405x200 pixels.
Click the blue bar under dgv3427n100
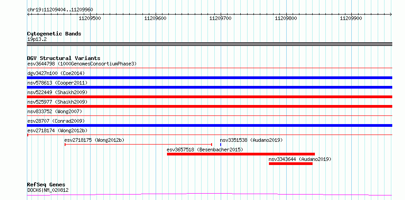tap(209, 78)
